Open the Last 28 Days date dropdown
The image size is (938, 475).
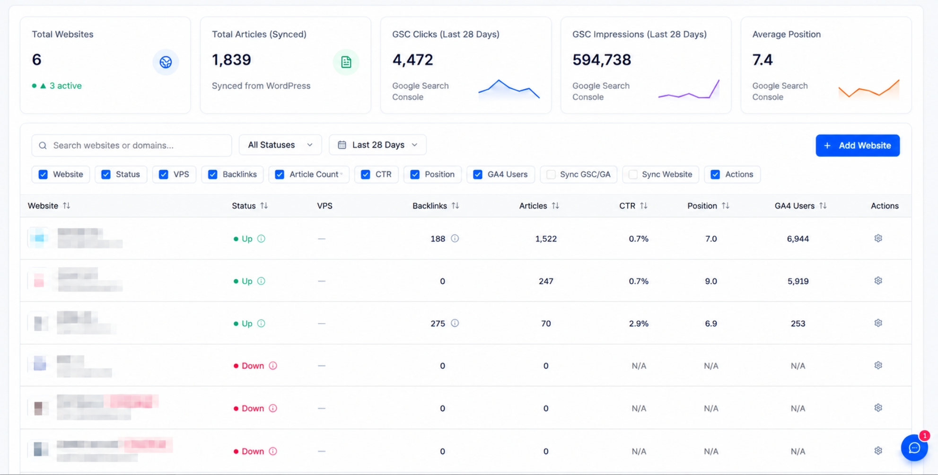[x=377, y=145]
